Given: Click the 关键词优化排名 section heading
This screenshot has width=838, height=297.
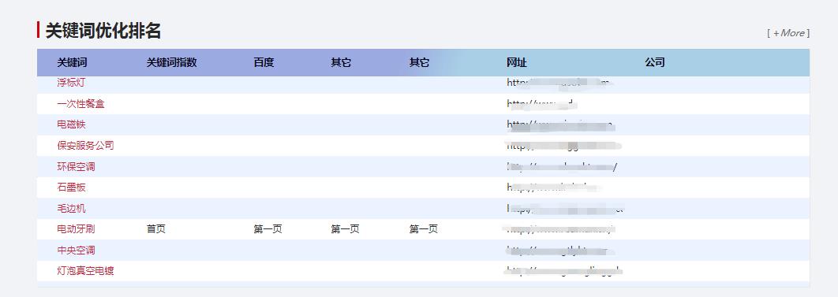Looking at the screenshot, I should click(x=103, y=31).
